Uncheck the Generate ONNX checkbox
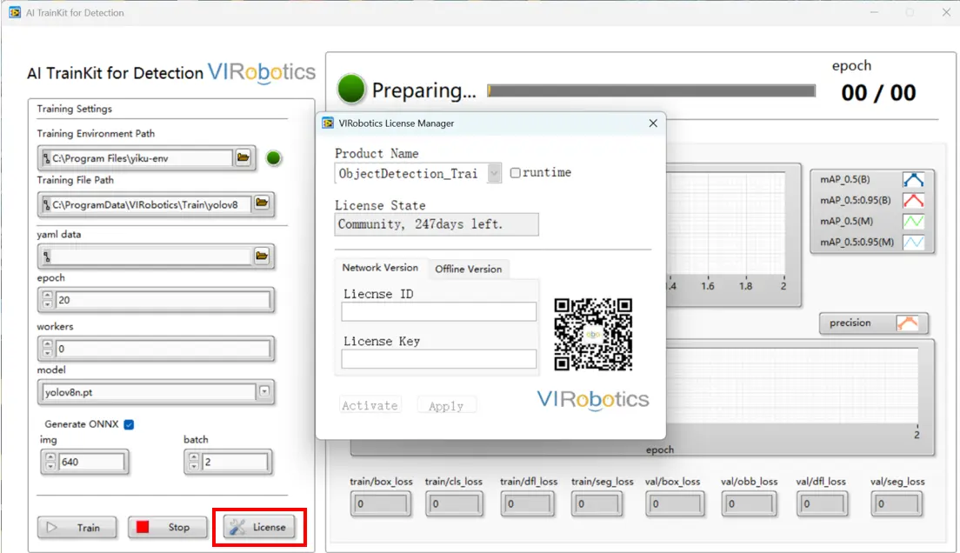This screenshot has width=960, height=553. 129,424
